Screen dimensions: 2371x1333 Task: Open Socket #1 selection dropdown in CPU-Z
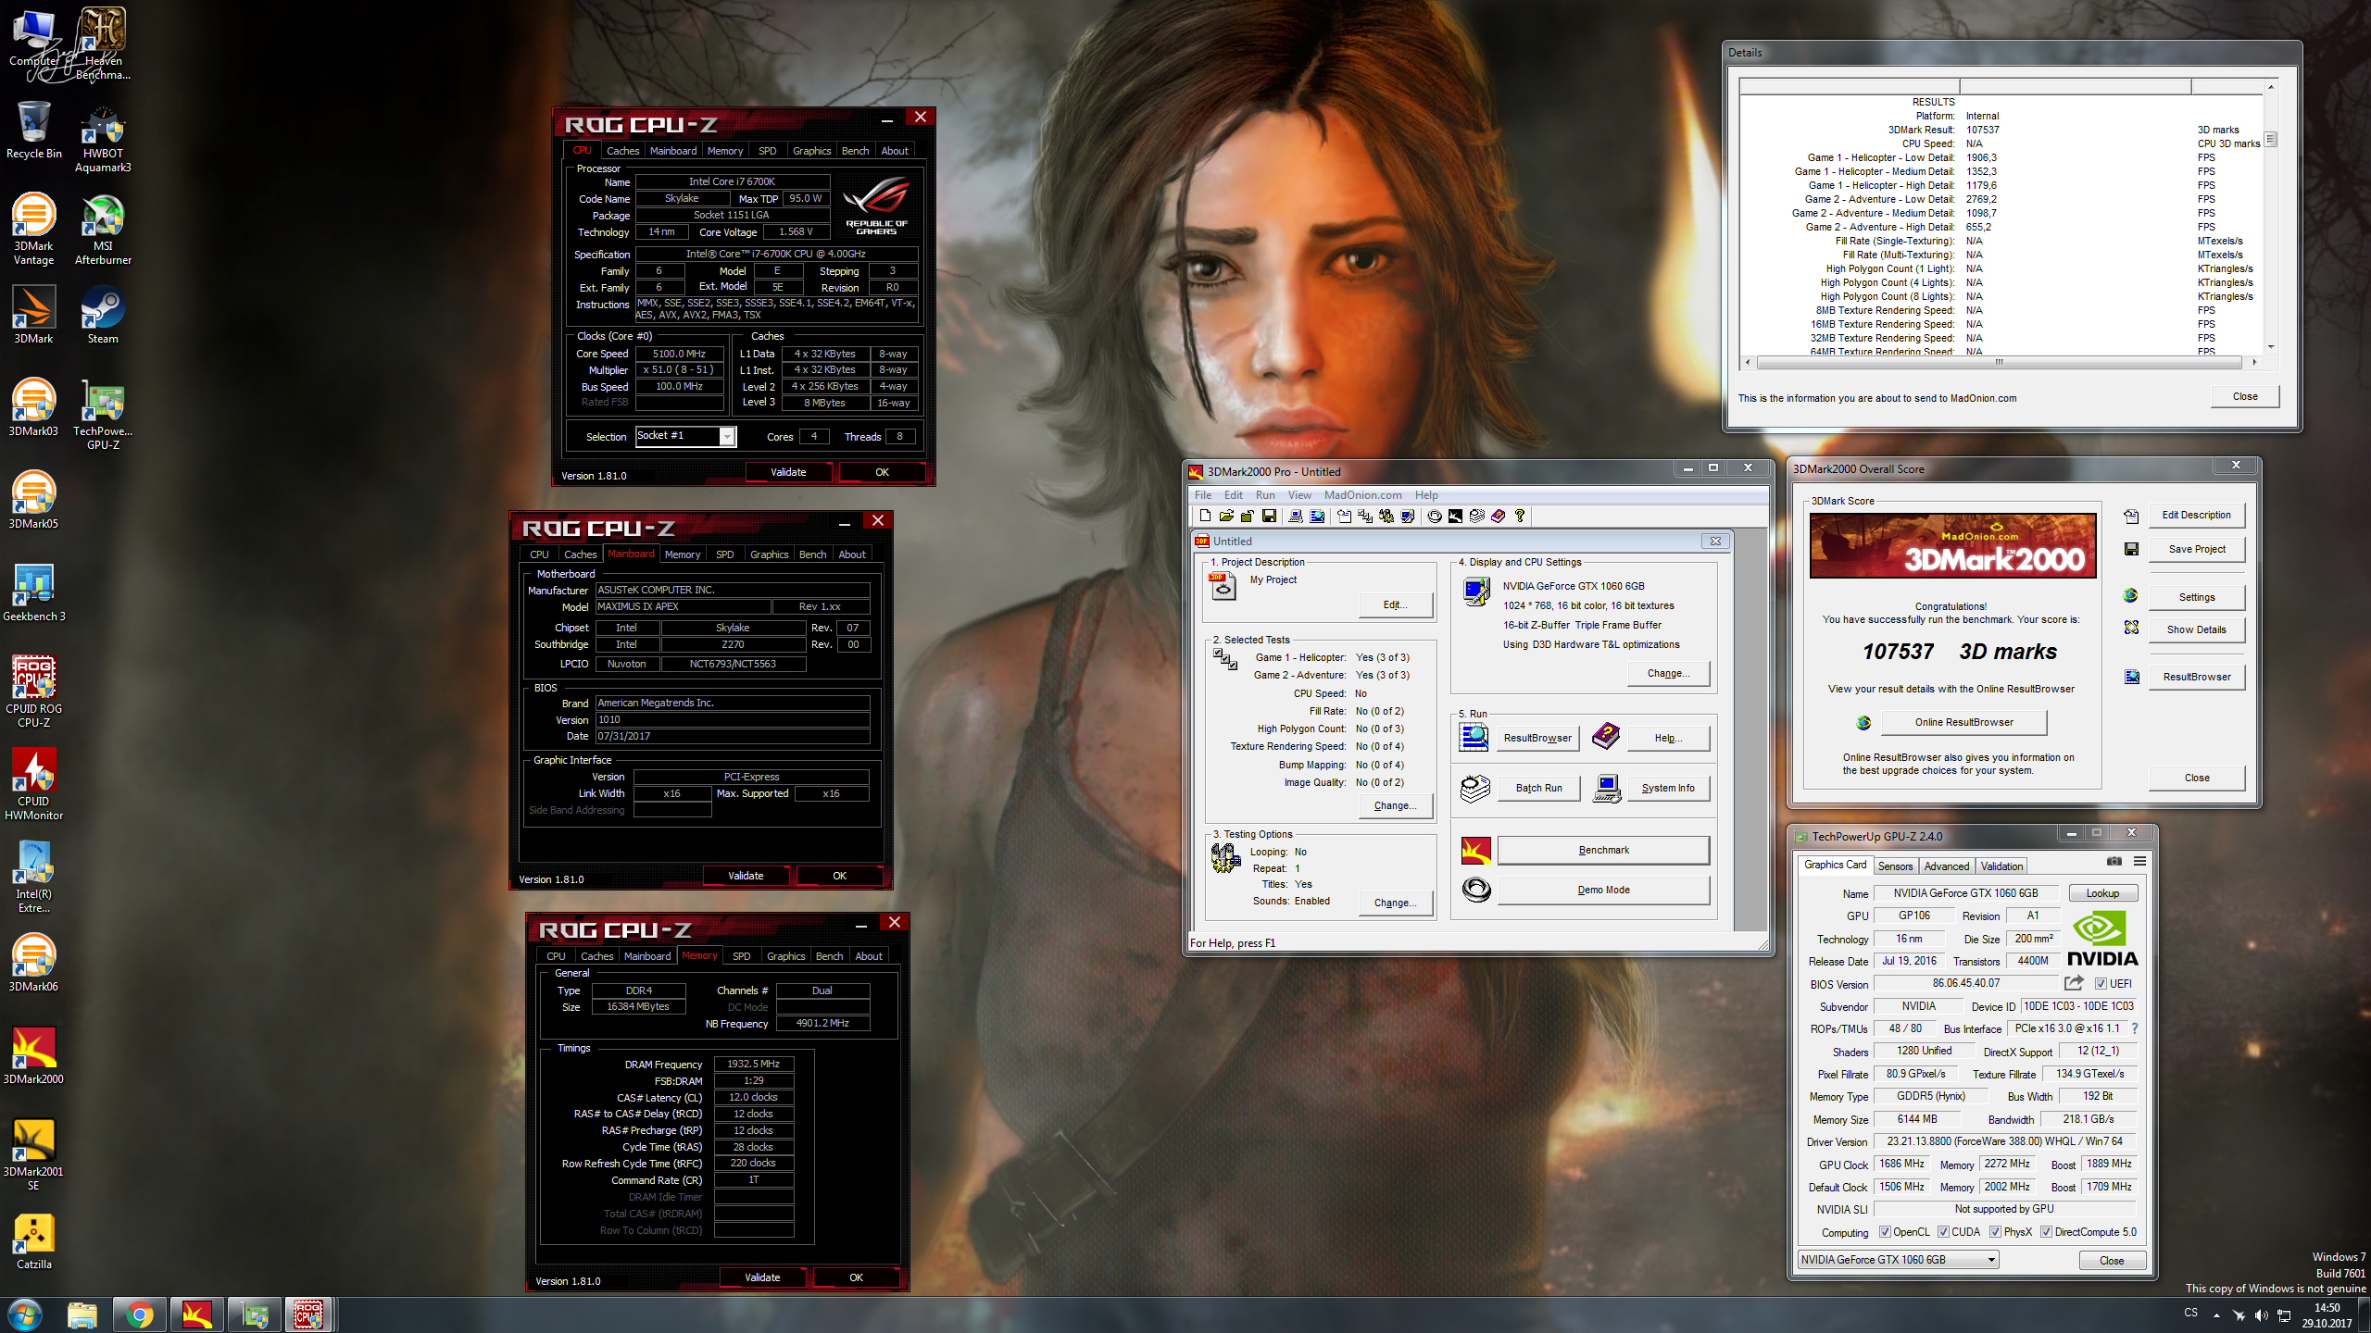685,436
